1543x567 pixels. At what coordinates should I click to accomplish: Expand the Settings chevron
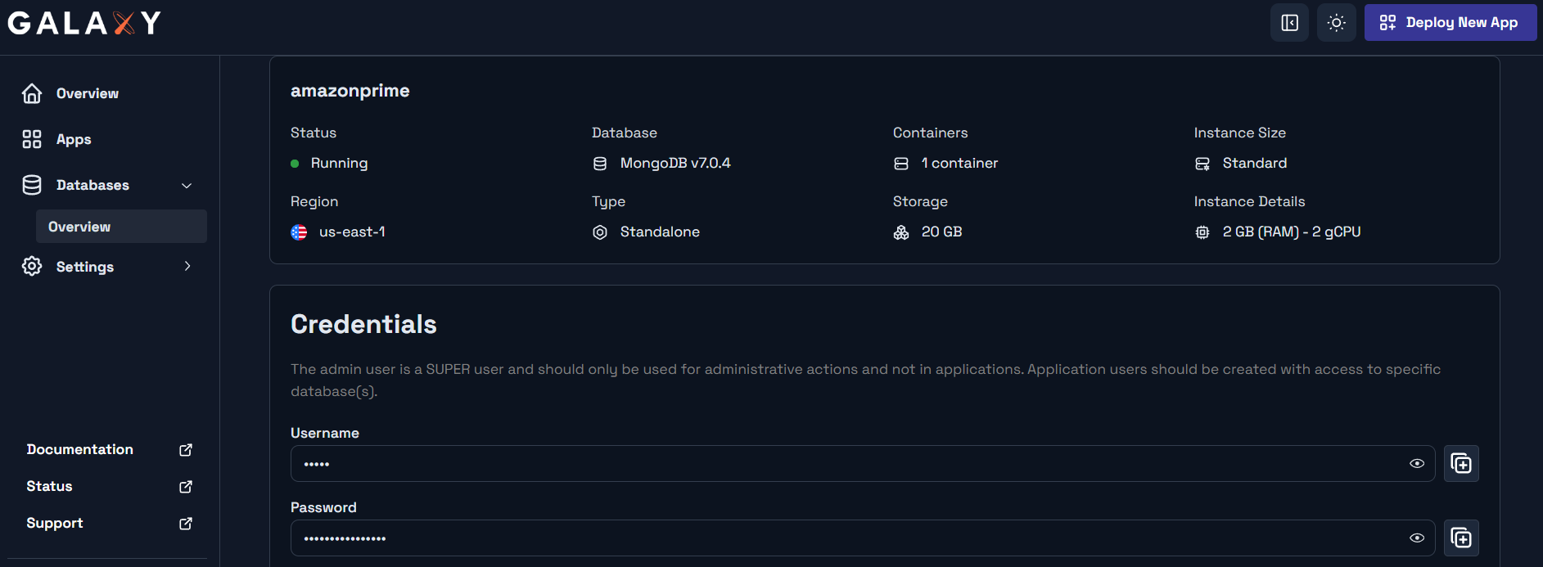pyautogui.click(x=187, y=266)
